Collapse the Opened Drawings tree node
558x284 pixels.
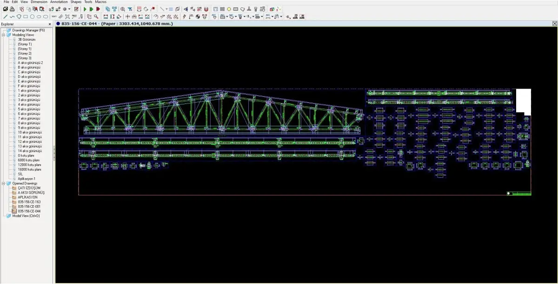tap(3, 183)
